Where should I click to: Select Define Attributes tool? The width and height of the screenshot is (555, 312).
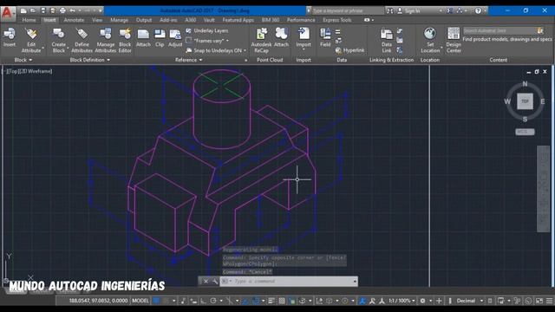point(82,41)
